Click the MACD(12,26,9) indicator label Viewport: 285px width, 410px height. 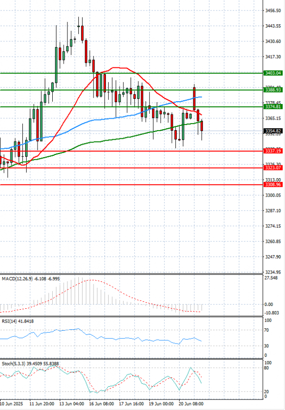click(31, 279)
